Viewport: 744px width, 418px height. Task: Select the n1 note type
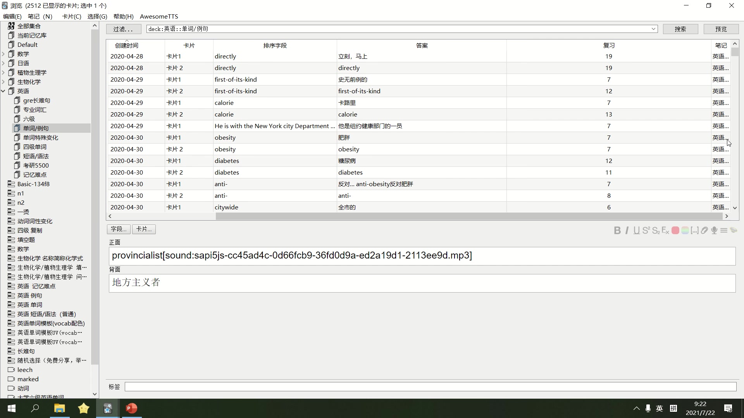click(x=21, y=193)
